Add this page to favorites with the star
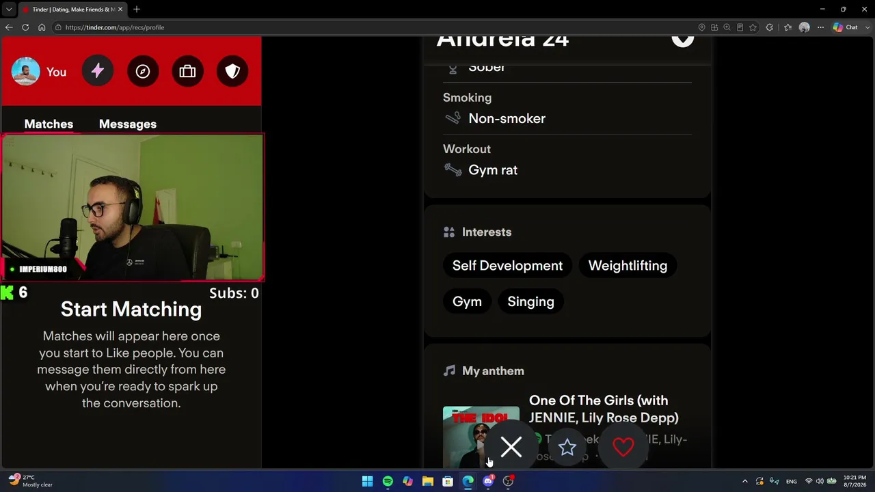875x492 pixels. pyautogui.click(x=753, y=27)
